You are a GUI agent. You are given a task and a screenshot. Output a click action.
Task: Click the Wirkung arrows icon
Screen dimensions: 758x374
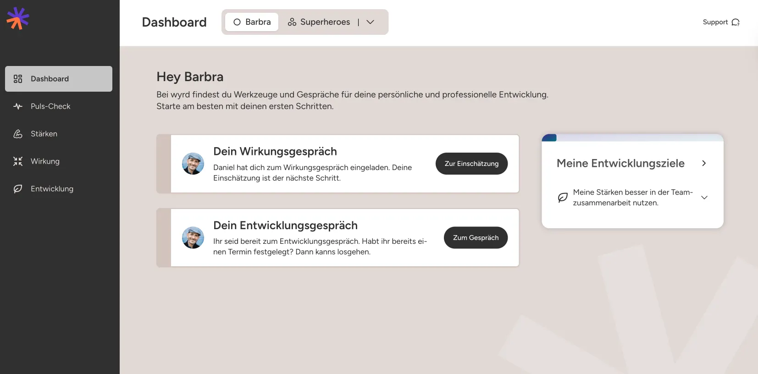point(17,161)
